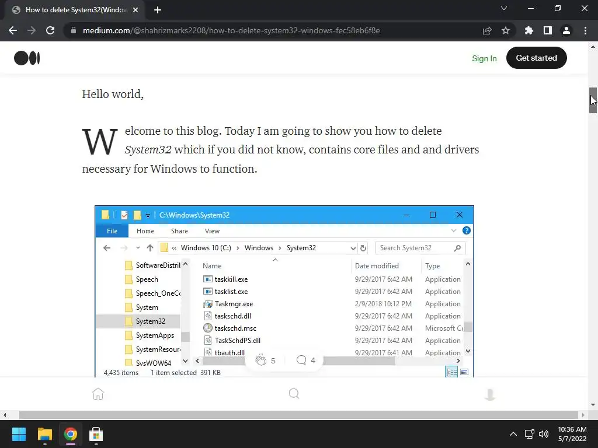Open Microsoft Store from taskbar

(x=96, y=434)
